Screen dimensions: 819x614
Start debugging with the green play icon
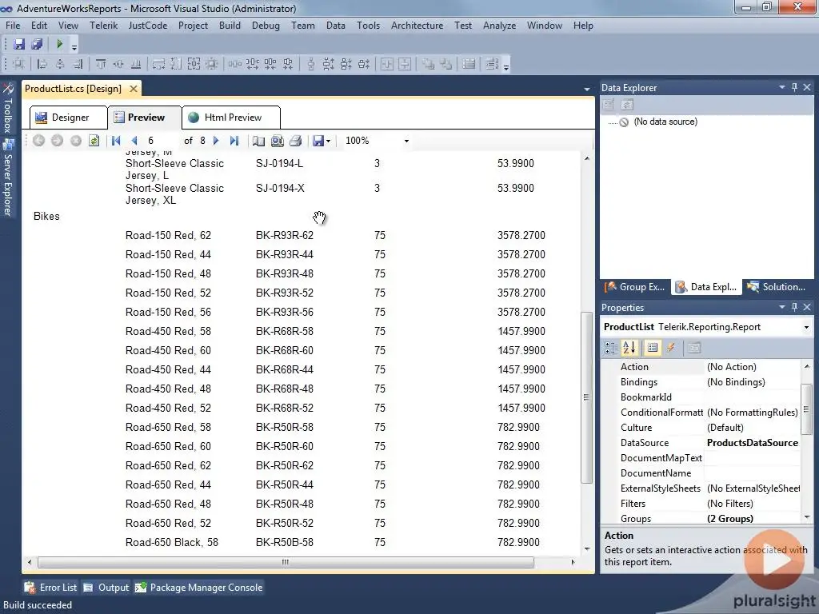pyautogui.click(x=59, y=45)
